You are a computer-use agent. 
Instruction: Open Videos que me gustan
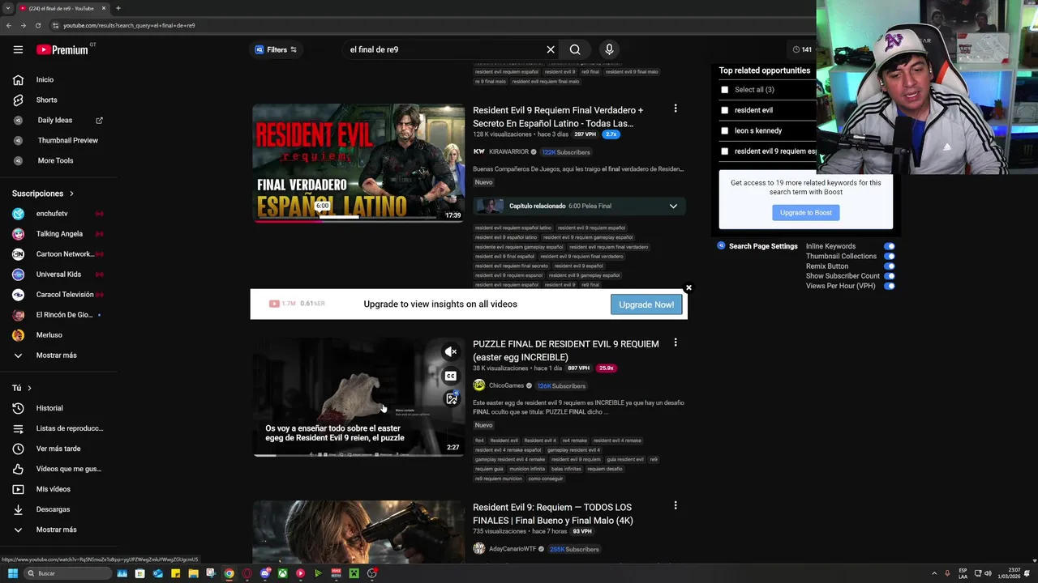coord(68,469)
